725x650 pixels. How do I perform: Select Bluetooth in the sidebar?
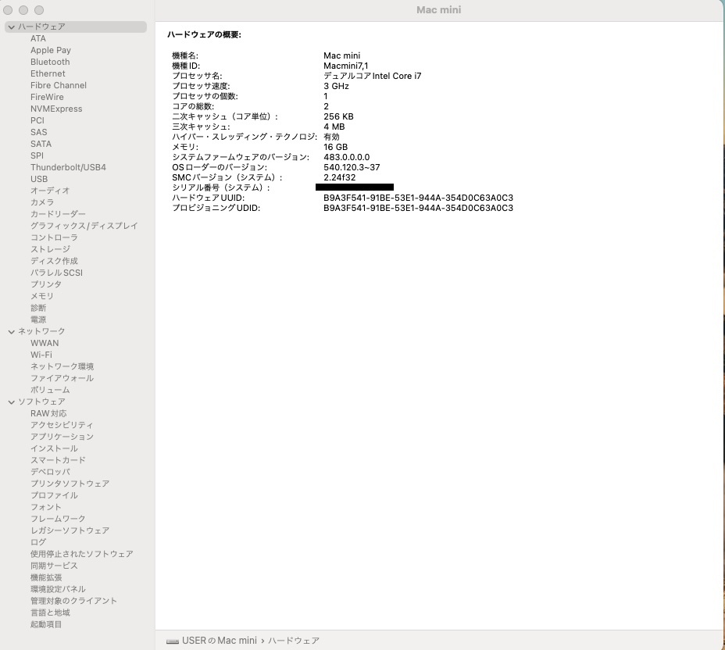pyautogui.click(x=50, y=62)
